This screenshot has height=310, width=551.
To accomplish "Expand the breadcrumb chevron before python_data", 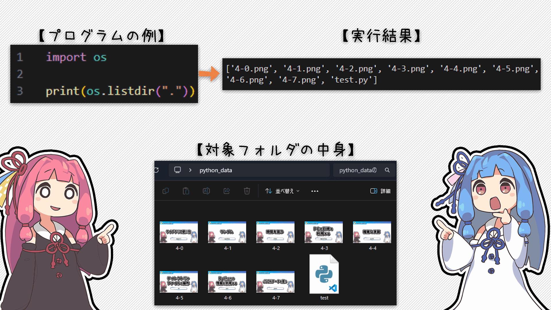I will click(190, 170).
